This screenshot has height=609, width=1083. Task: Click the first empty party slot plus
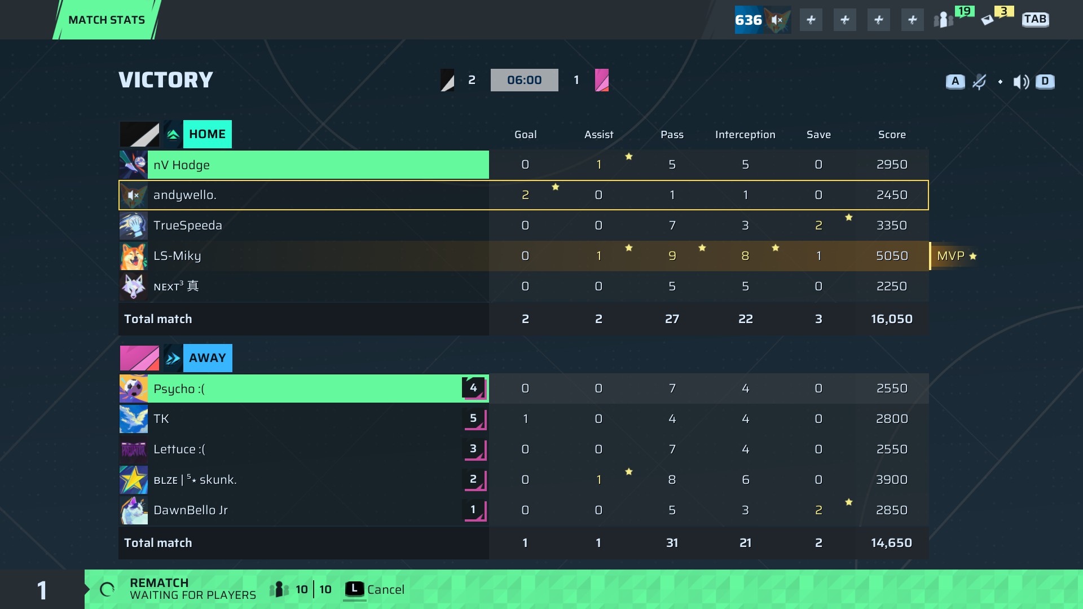[x=811, y=20]
